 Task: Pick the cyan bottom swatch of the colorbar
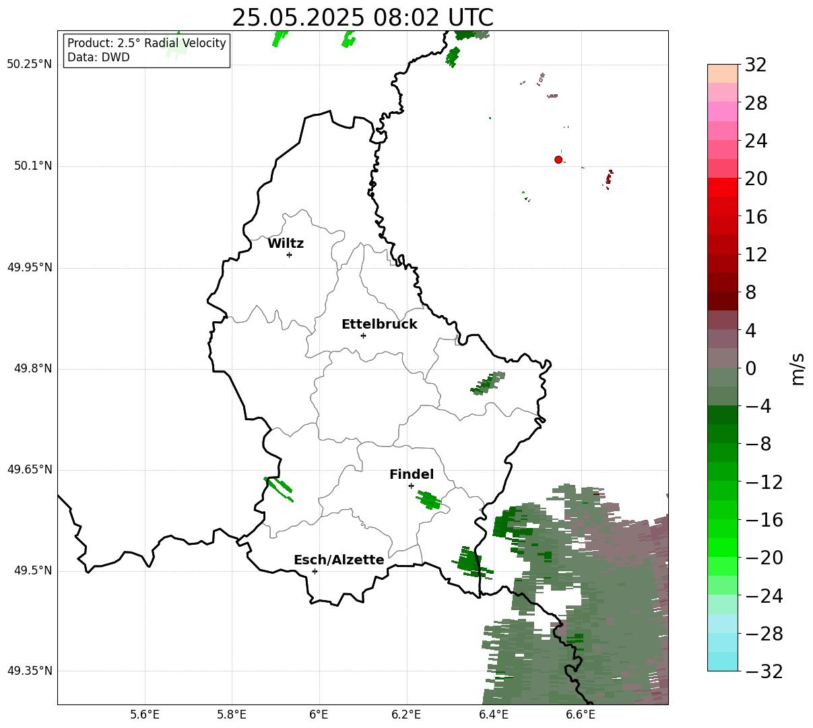[x=723, y=661]
